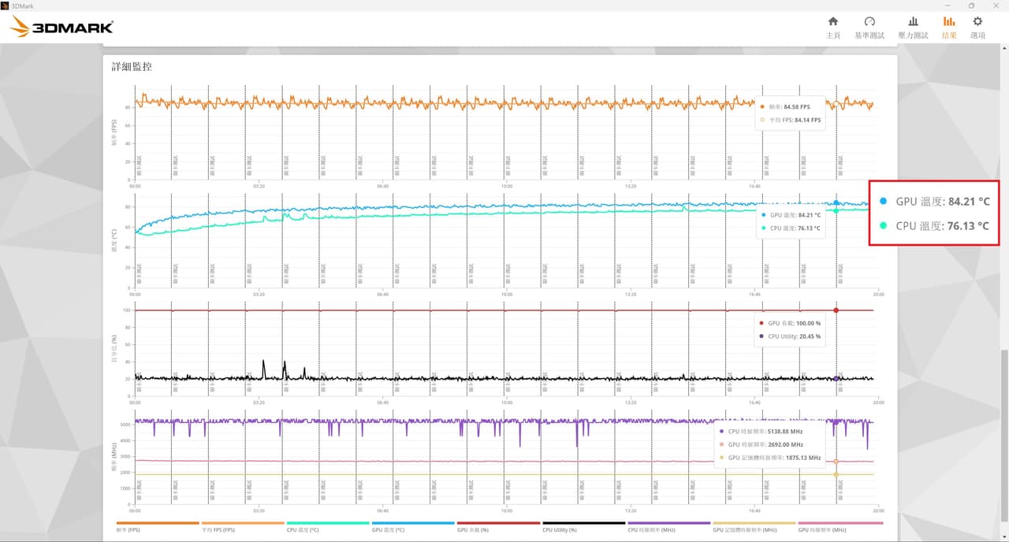Open 壓力測試 stress test icon
Screen dimensions: 1009x542
point(913,28)
